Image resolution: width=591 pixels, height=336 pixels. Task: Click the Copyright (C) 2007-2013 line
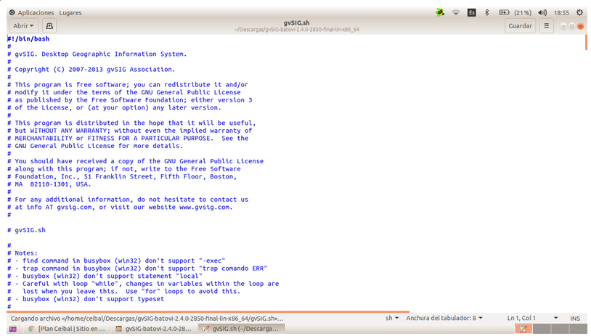pyautogui.click(x=91, y=70)
